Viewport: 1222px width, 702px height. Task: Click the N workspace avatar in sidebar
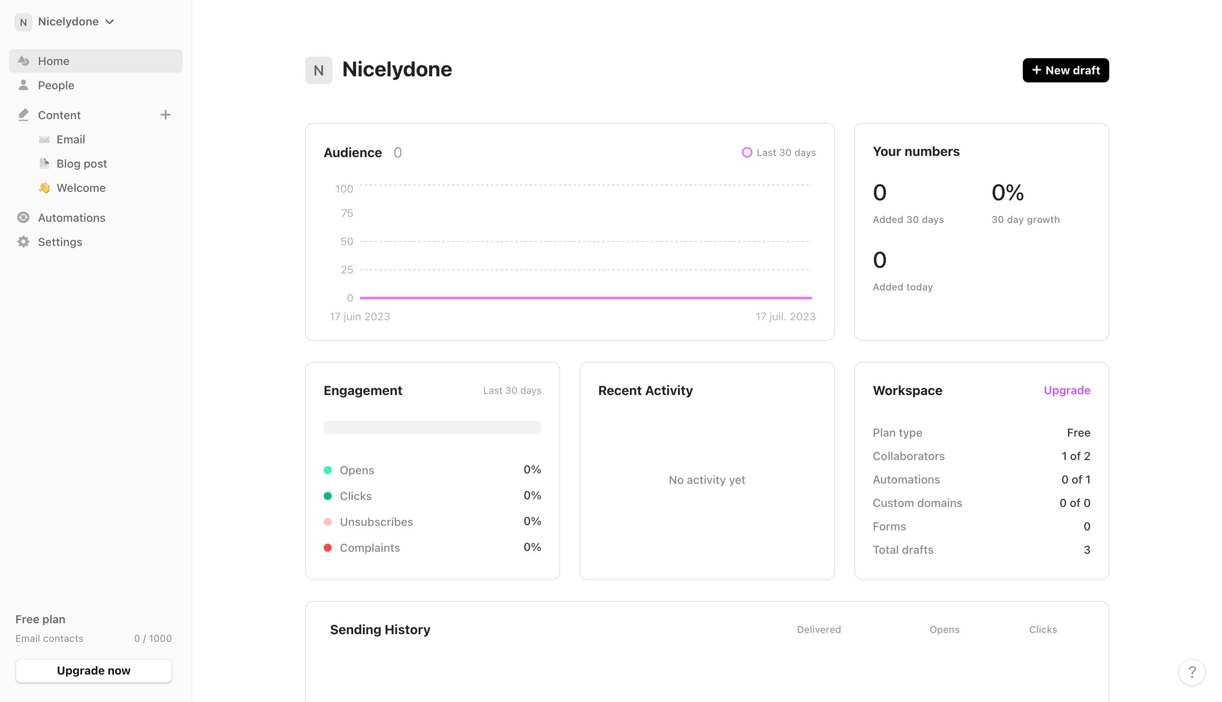pos(23,22)
